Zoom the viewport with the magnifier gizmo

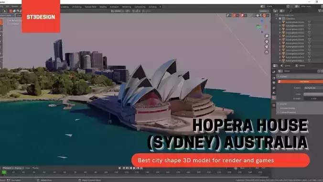pos(267,36)
